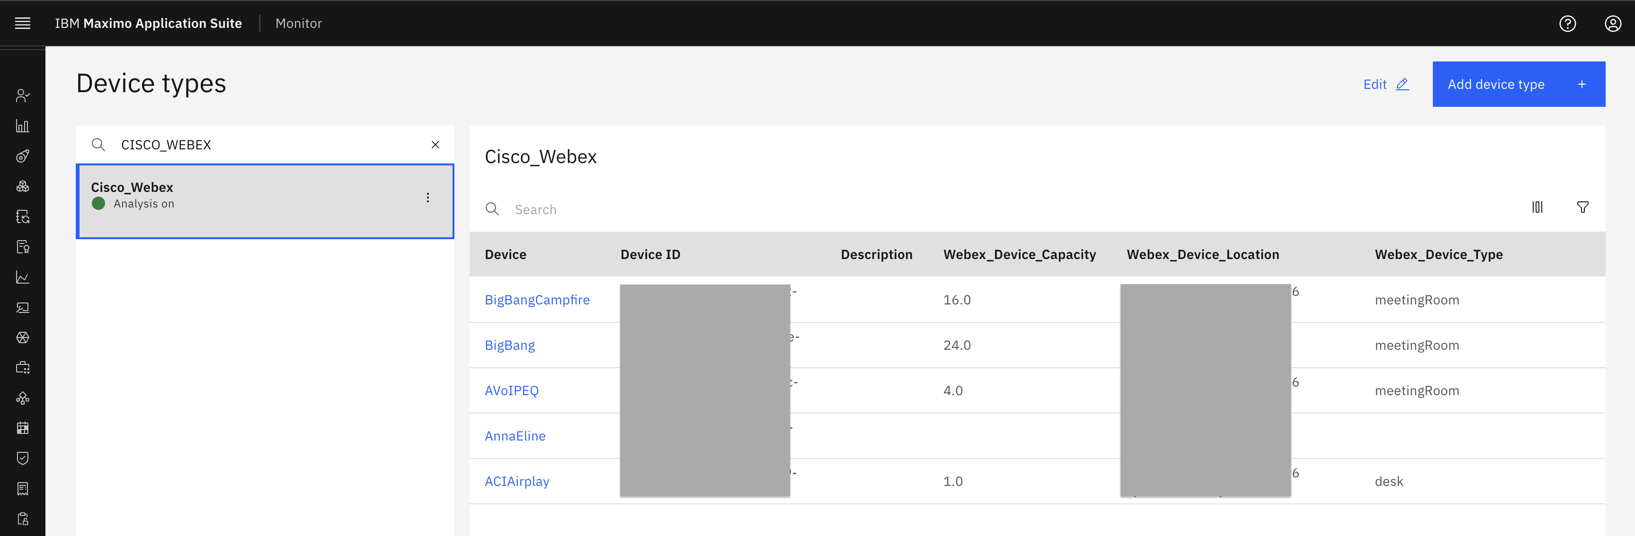The width and height of the screenshot is (1635, 536).
Task: Click the hierarchy nodes sidebar icon
Action: pyautogui.click(x=23, y=398)
